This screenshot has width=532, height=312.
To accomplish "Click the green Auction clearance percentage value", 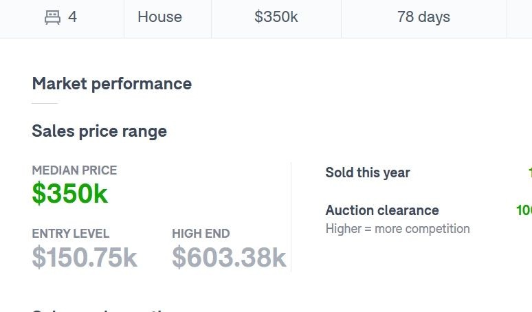I will pyautogui.click(x=524, y=210).
